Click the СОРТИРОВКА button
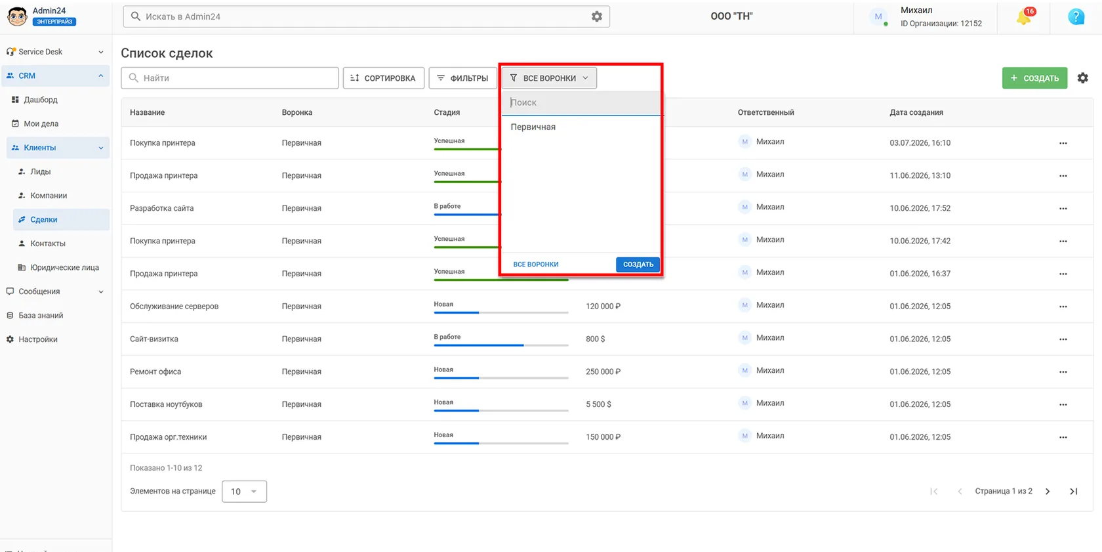 384,78
